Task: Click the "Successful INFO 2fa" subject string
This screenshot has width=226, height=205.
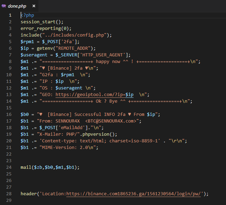Action: (x=100, y=115)
